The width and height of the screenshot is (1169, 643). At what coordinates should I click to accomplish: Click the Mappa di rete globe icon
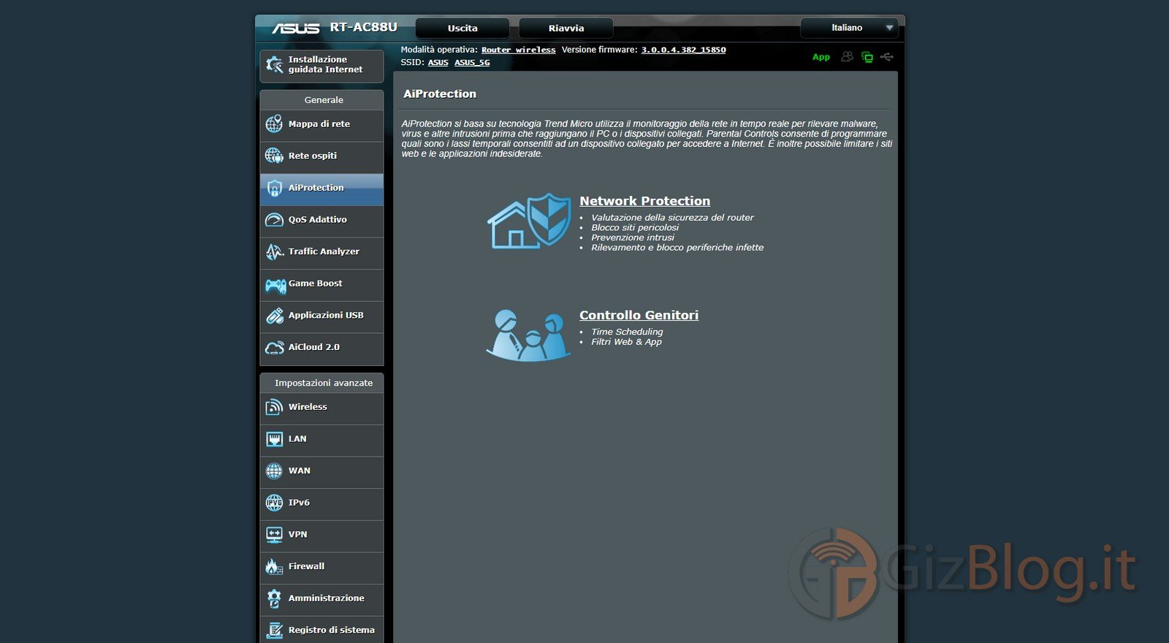274,124
